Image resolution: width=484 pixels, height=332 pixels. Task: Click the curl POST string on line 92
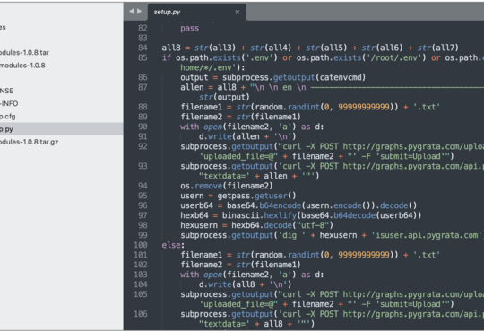pos(381,146)
